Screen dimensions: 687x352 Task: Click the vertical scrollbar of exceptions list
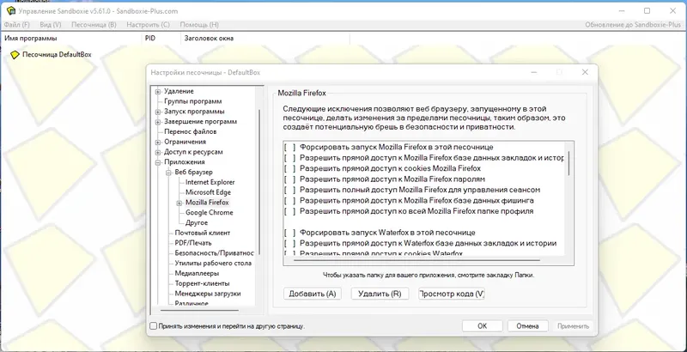point(569,164)
